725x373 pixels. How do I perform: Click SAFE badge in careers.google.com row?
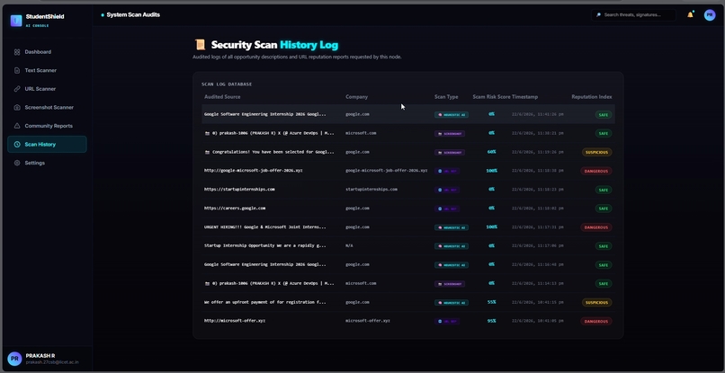(604, 209)
